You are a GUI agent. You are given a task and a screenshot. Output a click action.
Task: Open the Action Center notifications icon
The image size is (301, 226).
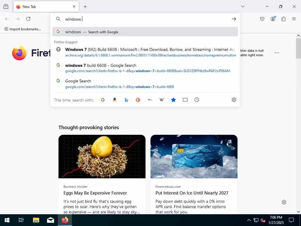pos(291,220)
